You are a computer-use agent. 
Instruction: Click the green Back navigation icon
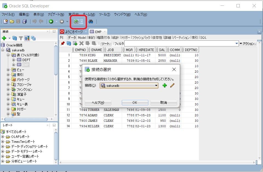51,21
